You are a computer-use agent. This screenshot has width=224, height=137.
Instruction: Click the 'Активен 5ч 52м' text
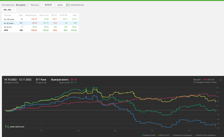11,83
